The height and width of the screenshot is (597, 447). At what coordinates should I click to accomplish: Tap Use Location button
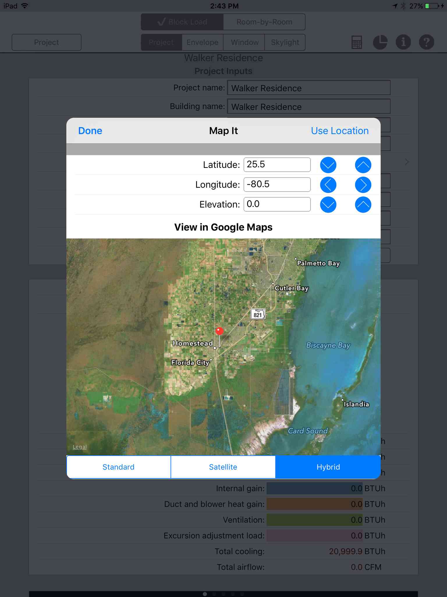(x=340, y=131)
